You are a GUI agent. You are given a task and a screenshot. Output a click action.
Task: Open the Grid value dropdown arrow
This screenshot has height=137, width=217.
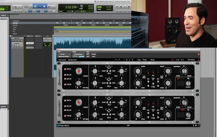click(x=112, y=7)
